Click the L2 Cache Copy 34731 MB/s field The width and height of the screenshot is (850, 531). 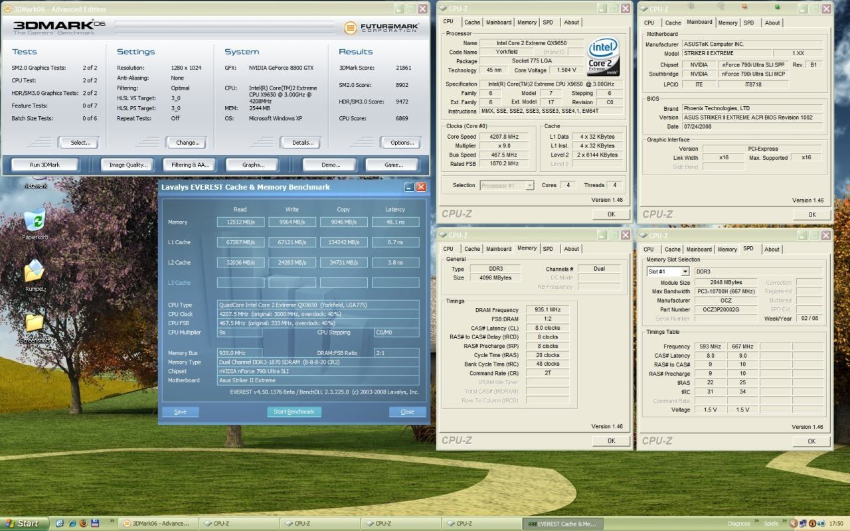click(x=343, y=263)
